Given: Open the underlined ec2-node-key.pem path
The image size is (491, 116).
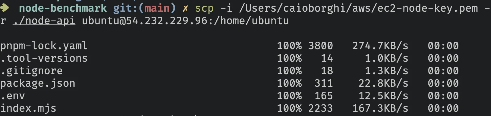Looking at the screenshot, I should pos(358,9).
